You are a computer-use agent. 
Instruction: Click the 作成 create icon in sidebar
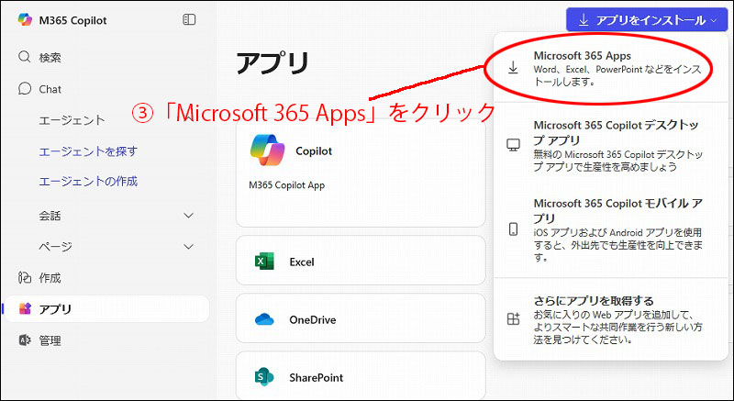click(x=25, y=277)
